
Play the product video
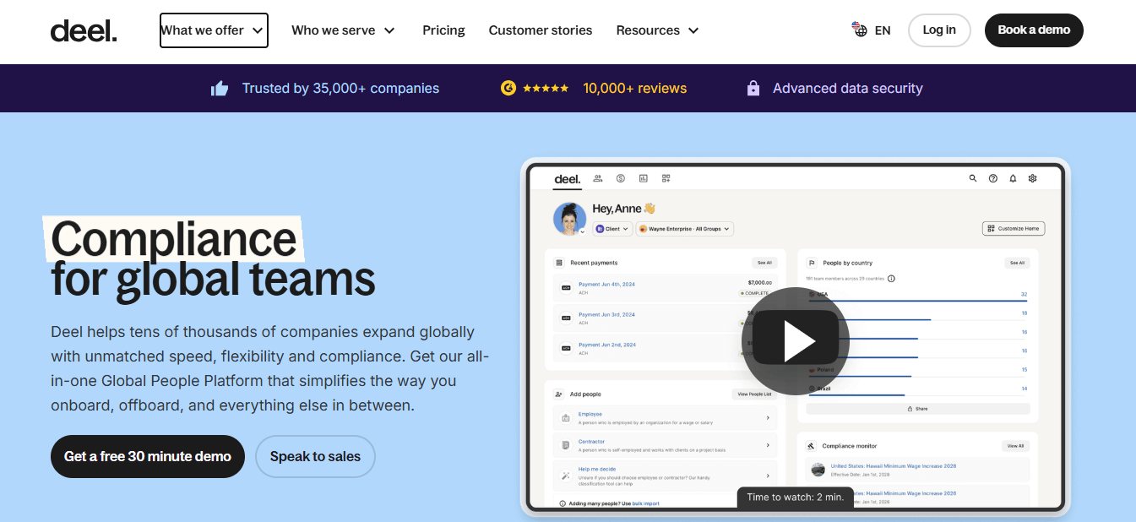pos(795,341)
